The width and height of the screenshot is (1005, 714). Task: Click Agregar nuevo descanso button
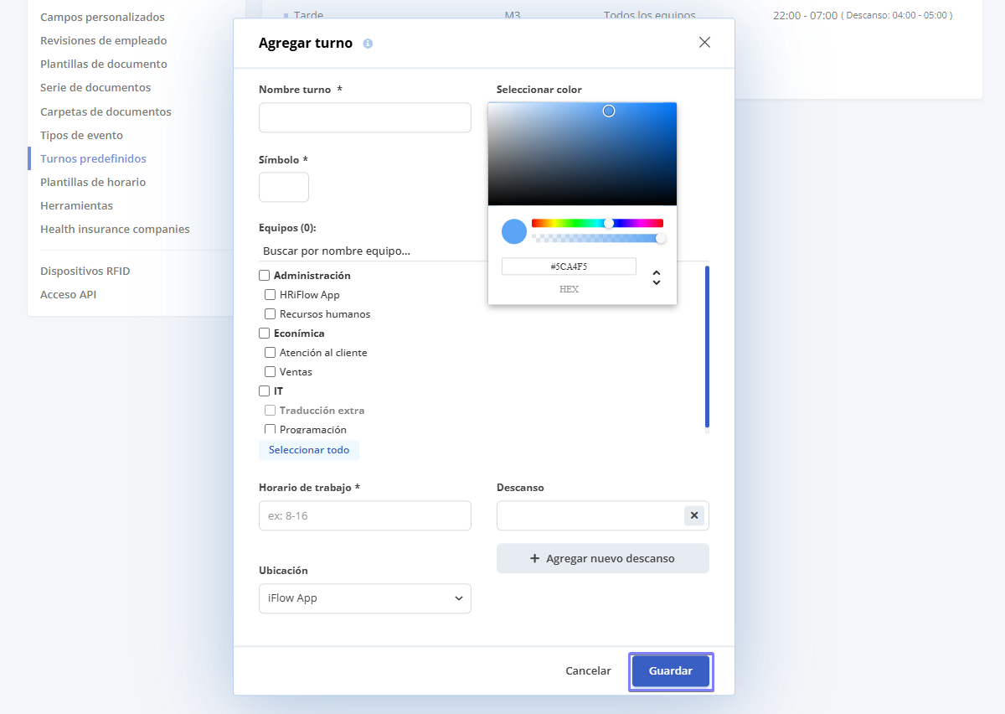coord(603,558)
